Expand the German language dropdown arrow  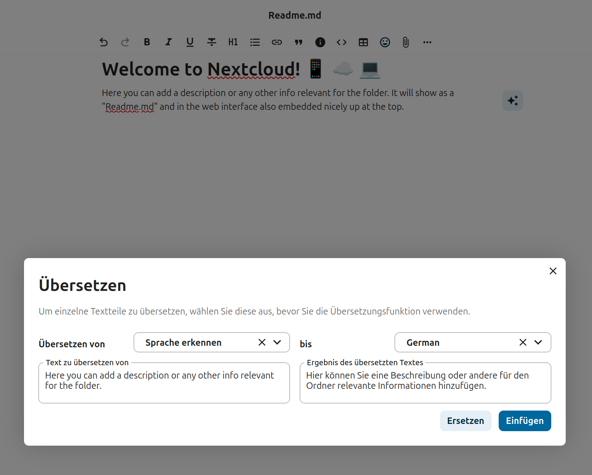[538, 342]
